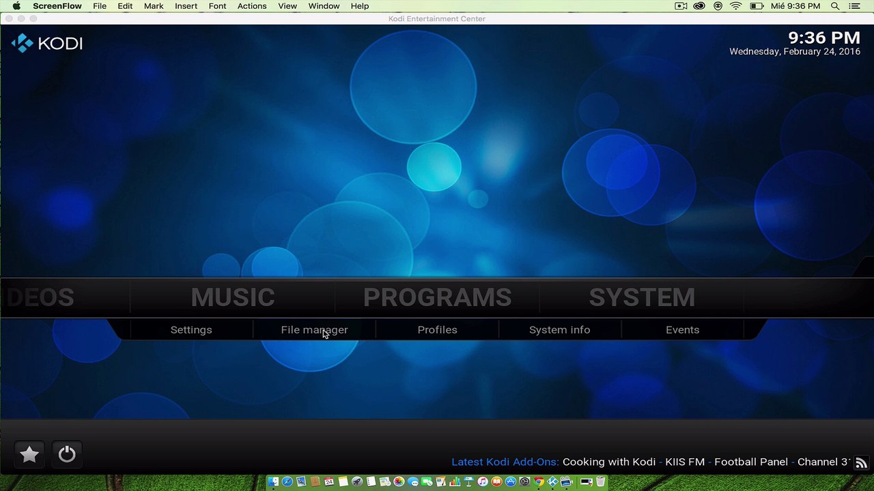874x491 pixels.
Task: Open the Edit menu
Action: coord(125,6)
